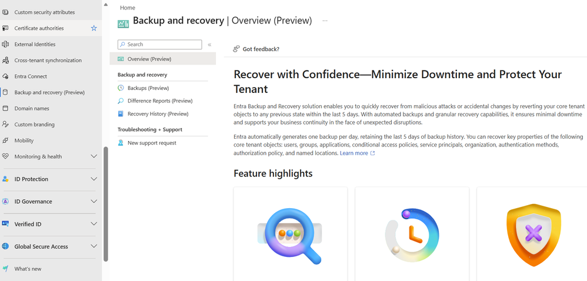587x281 pixels.
Task: Click the magnifier feature card image
Action: [290, 236]
